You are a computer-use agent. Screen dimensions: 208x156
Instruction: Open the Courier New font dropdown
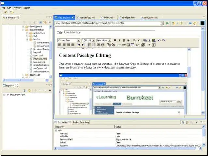pyautogui.click(x=78, y=40)
